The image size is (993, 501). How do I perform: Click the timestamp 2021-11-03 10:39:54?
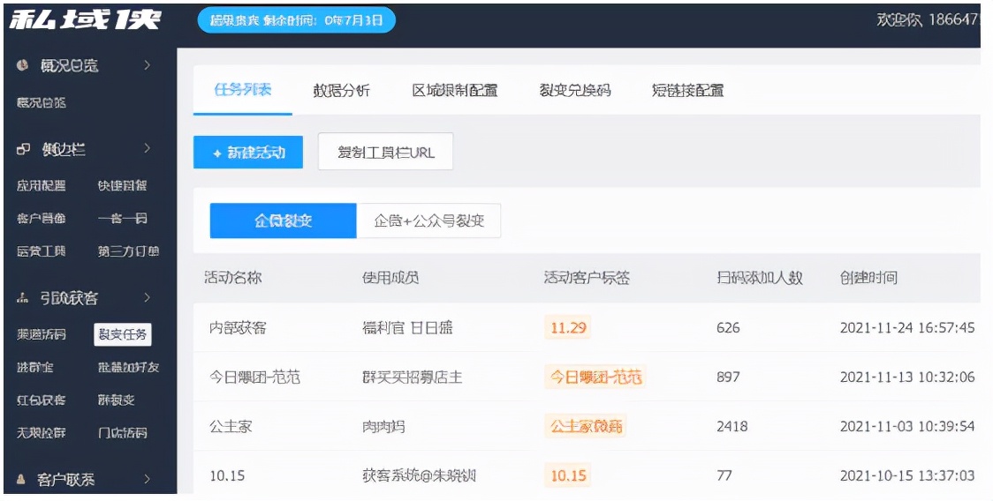click(907, 426)
